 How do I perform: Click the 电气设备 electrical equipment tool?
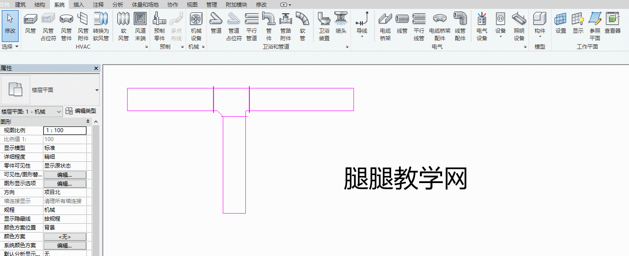pyautogui.click(x=482, y=26)
